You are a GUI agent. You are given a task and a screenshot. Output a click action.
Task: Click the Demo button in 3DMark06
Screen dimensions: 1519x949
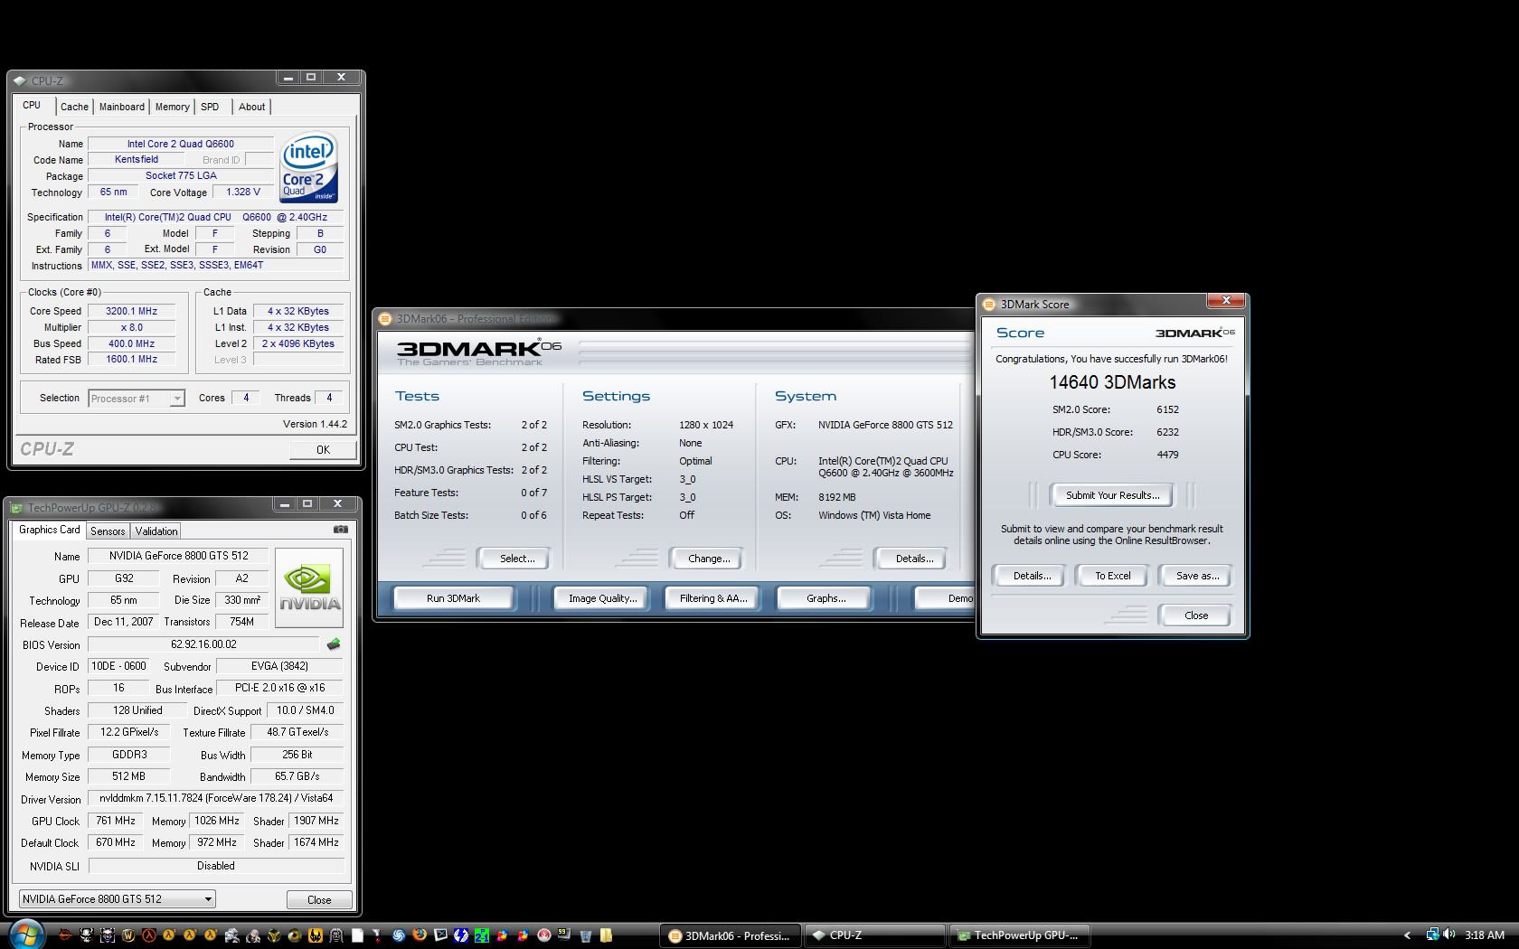click(945, 598)
